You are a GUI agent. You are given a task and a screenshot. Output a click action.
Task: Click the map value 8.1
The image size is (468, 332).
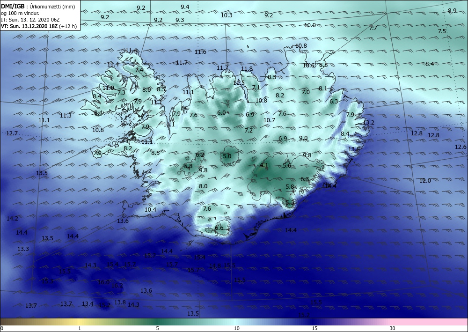[x=323, y=89]
